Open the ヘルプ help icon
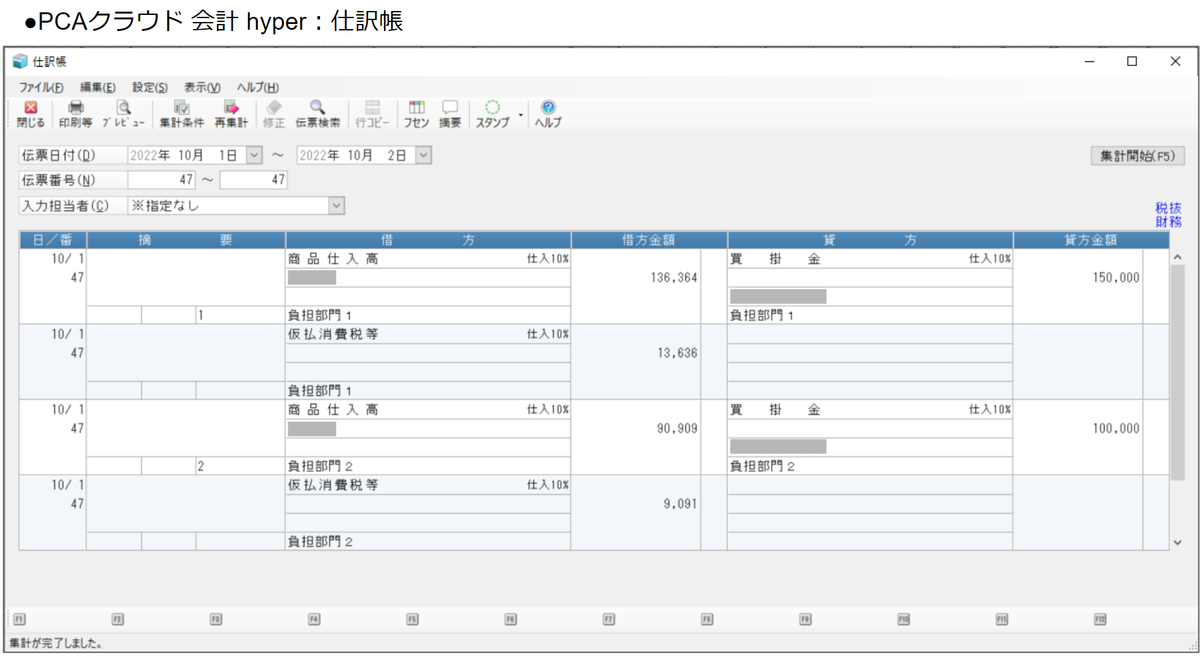The height and width of the screenshot is (656, 1203). coord(548,114)
